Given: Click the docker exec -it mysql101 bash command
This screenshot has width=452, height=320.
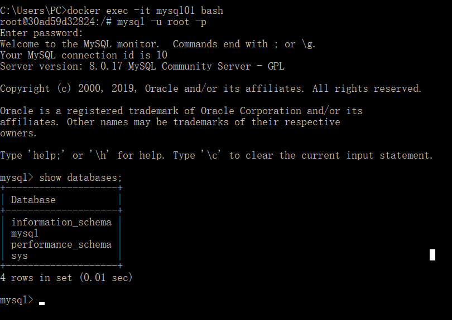Looking at the screenshot, I should click(x=145, y=11).
